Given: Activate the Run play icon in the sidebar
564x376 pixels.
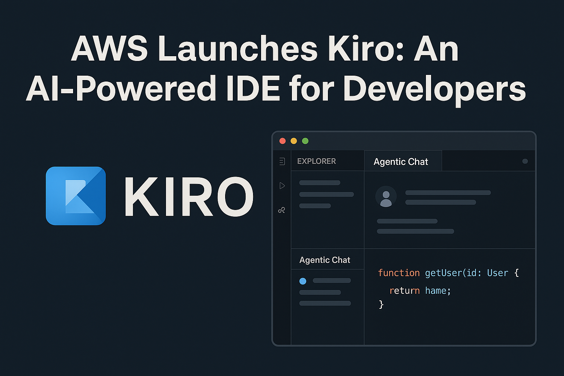Looking at the screenshot, I should click(282, 186).
